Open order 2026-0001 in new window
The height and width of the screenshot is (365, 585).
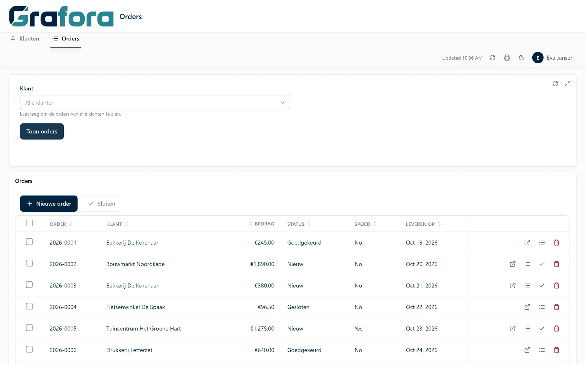pos(527,243)
